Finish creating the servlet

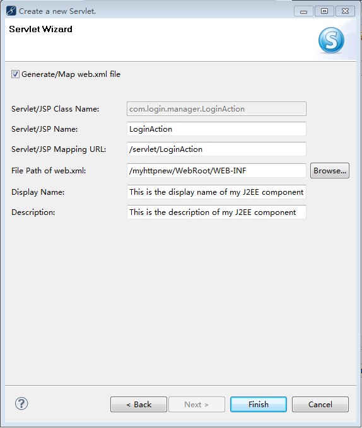[259, 404]
